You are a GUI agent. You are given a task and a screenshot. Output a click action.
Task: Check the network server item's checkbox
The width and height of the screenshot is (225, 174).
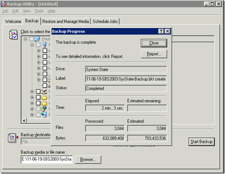point(38,91)
